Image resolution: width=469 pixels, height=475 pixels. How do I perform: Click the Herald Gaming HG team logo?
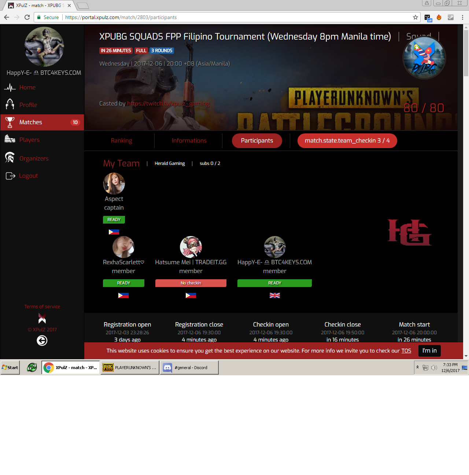click(x=410, y=232)
